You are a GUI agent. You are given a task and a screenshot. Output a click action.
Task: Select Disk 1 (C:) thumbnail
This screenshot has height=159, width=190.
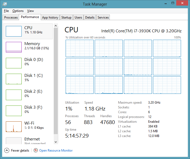coord(14,79)
